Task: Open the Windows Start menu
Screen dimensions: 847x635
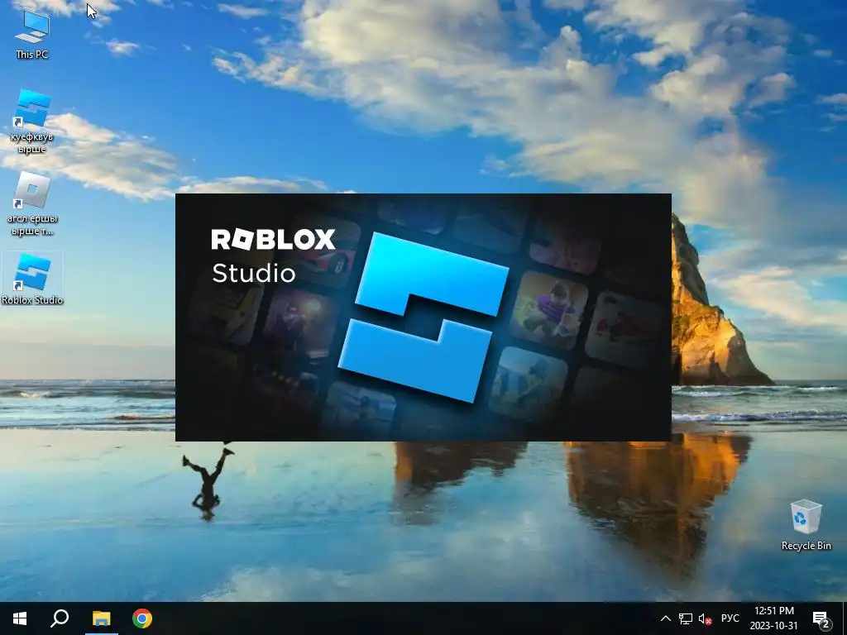Action: [x=20, y=618]
